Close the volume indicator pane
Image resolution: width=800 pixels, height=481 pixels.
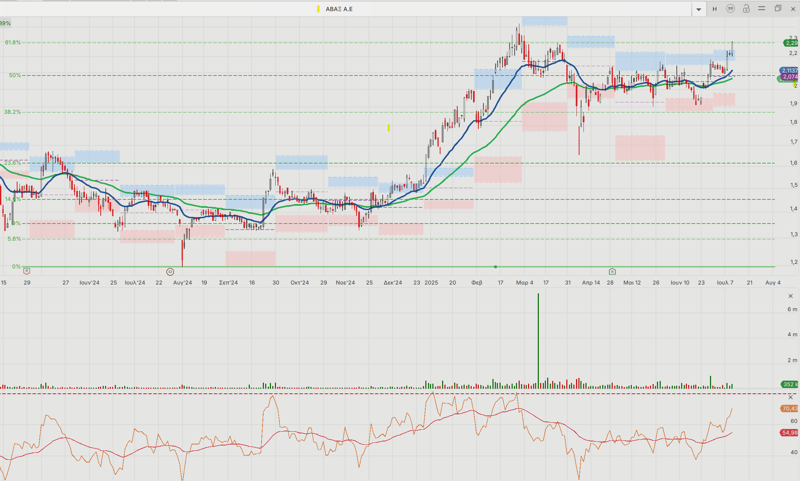[x=791, y=296]
